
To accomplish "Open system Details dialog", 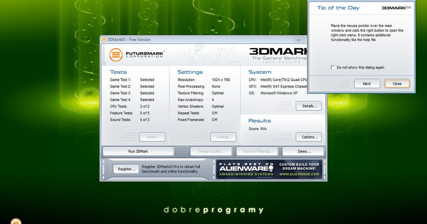I will point(309,106).
